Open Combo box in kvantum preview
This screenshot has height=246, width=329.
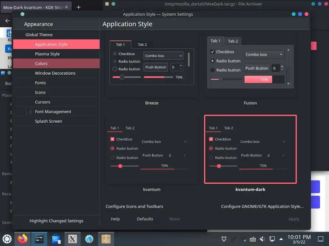(164, 142)
